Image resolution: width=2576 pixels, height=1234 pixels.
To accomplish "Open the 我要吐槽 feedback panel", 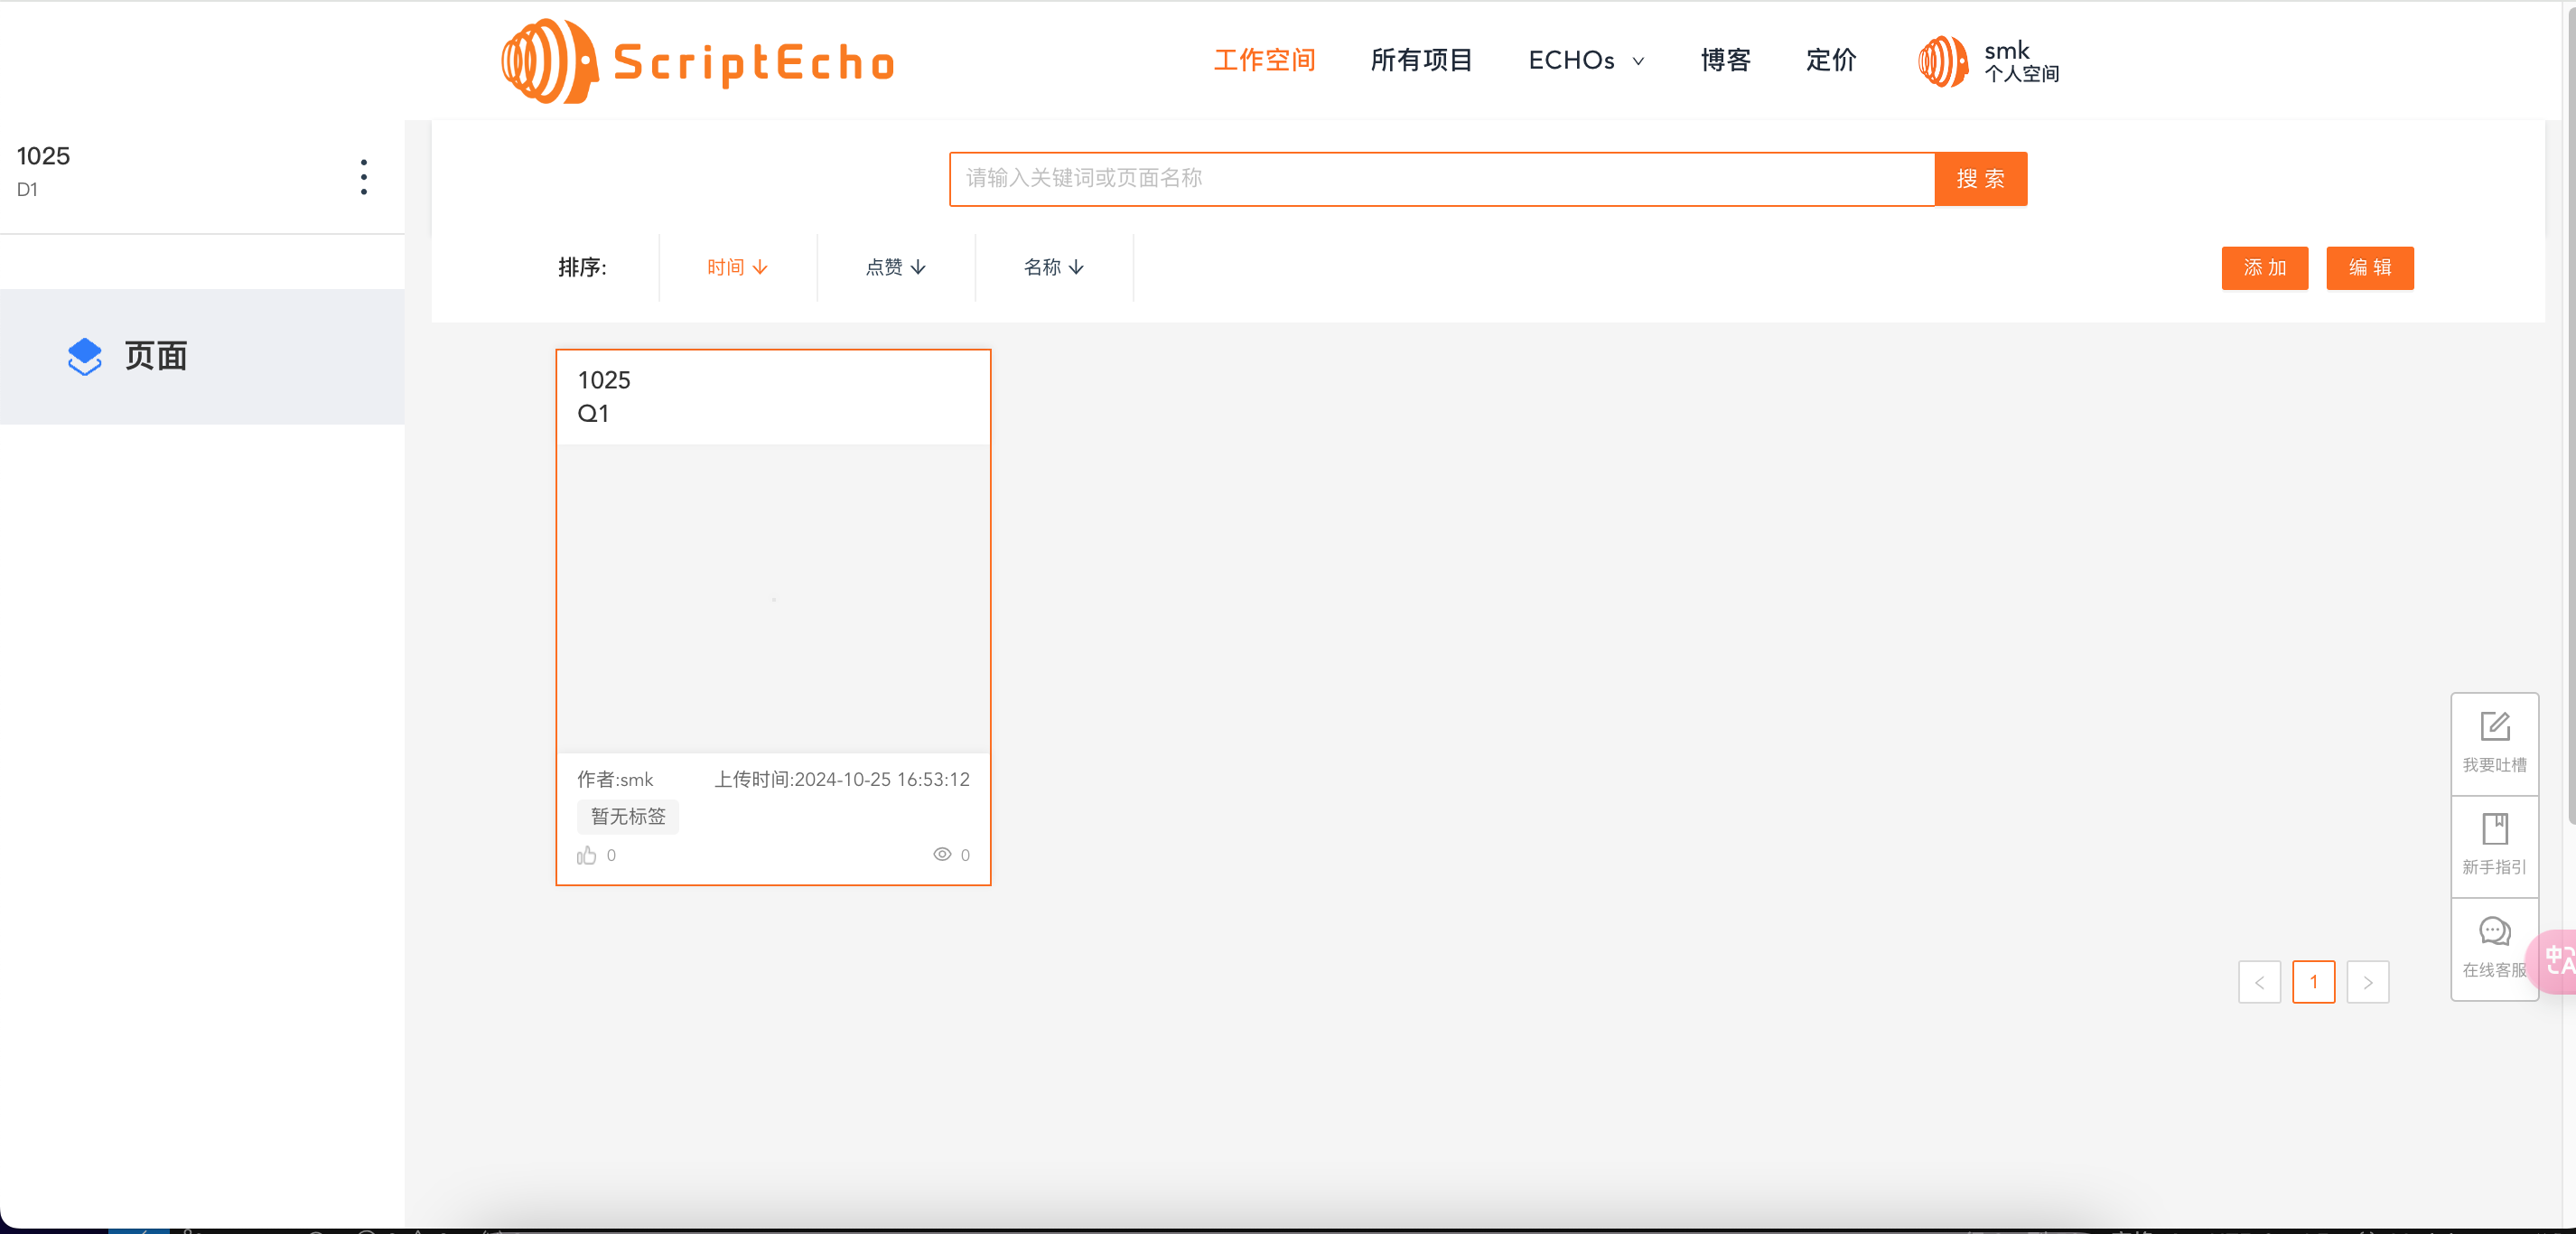I will tap(2494, 742).
